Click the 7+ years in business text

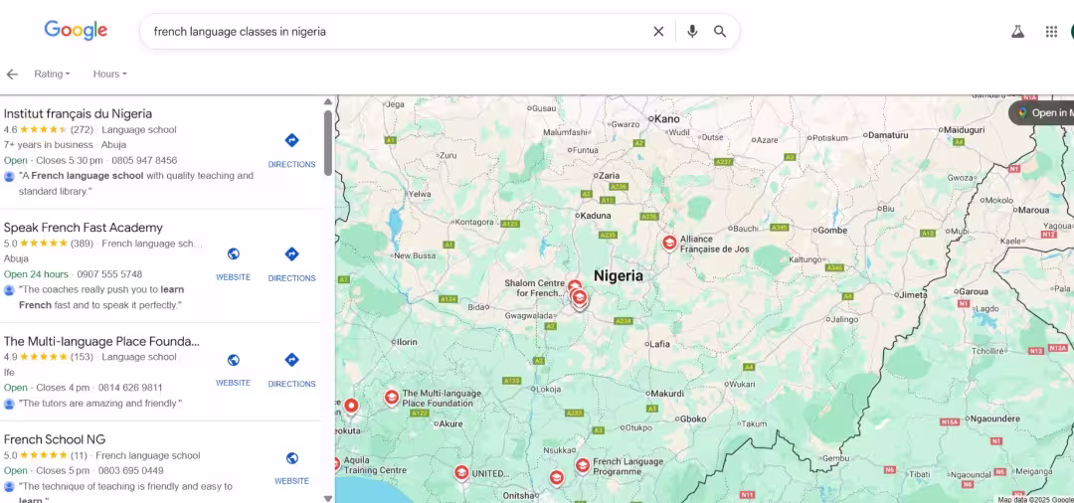click(x=48, y=144)
